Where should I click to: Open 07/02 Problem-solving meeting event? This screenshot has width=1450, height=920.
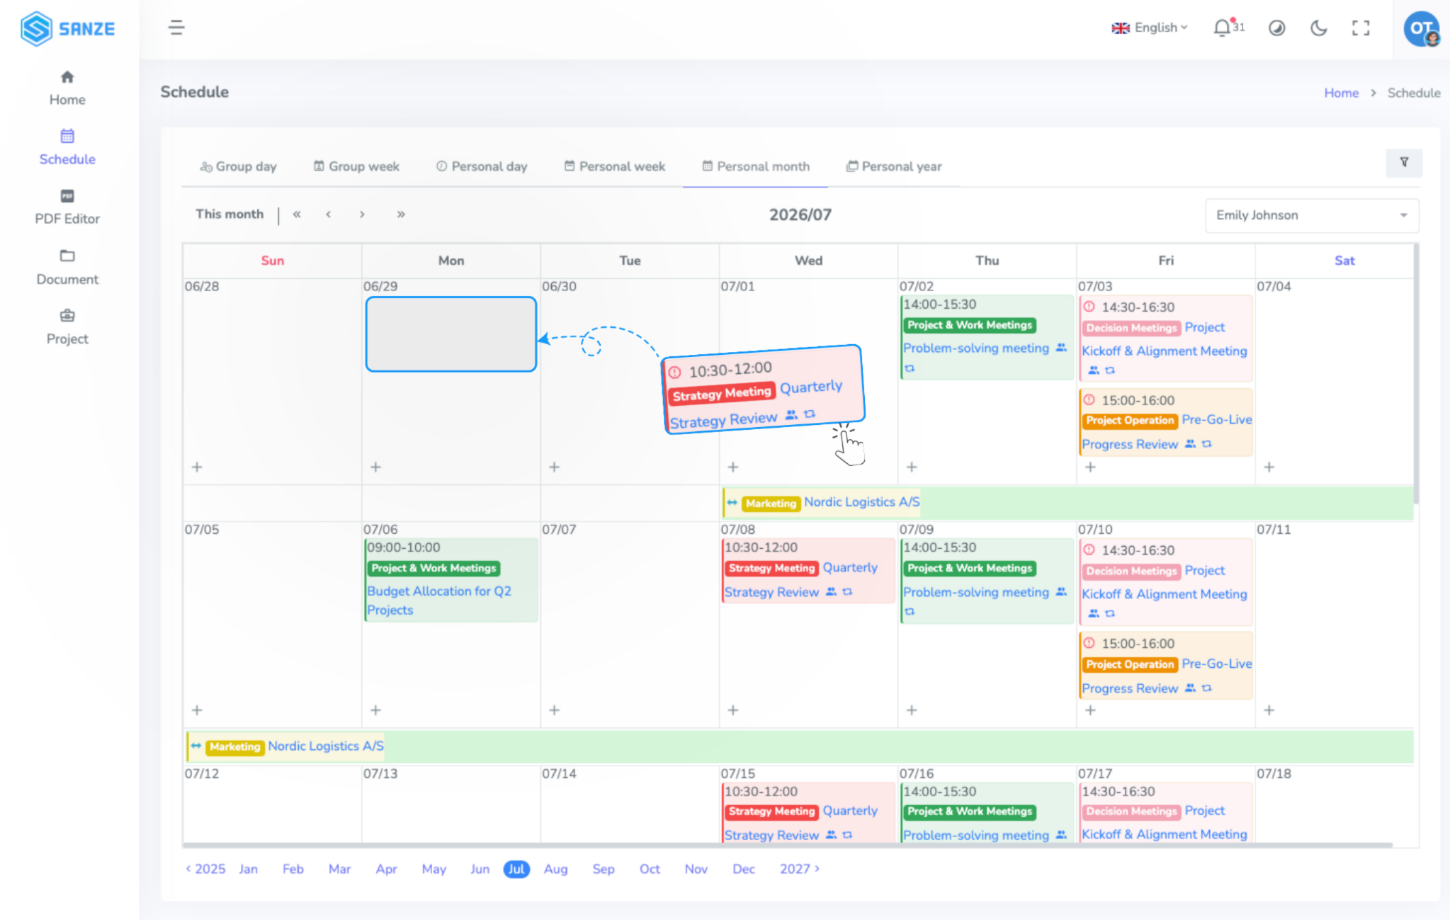tap(987, 337)
